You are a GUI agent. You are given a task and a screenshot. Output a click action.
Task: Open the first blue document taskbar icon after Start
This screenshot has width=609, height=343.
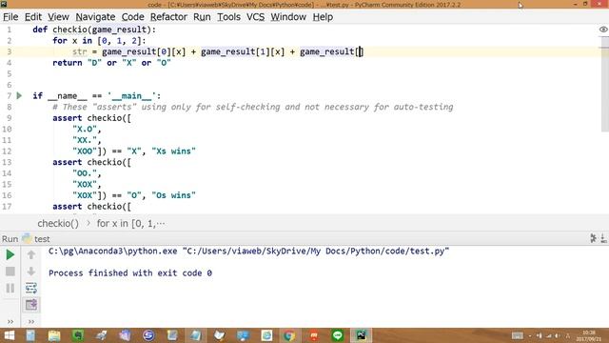click(x=30, y=335)
